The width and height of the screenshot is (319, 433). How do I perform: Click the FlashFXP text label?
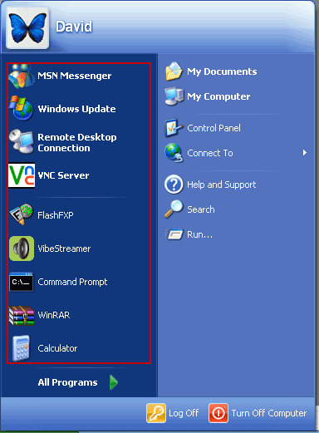[56, 215]
